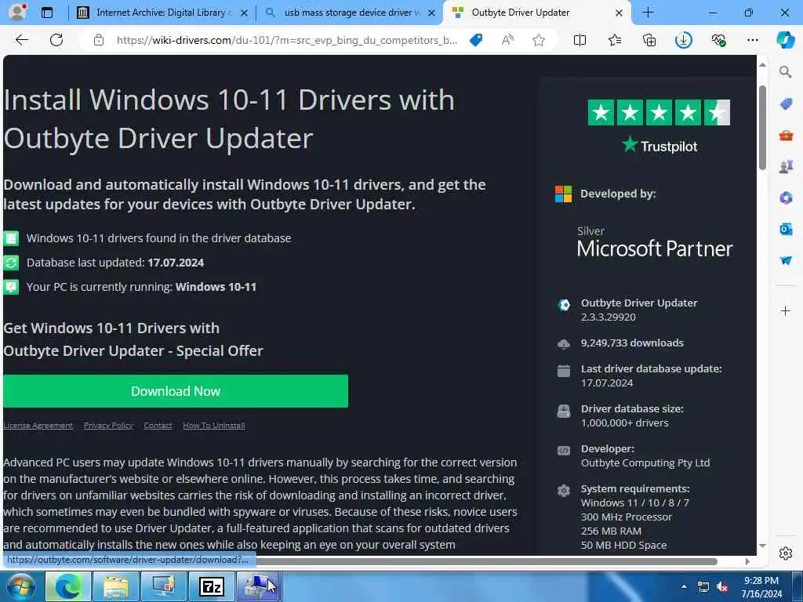Viewport: 803px width, 602px height.
Task: Activate Read aloud icon
Action: pos(507,40)
